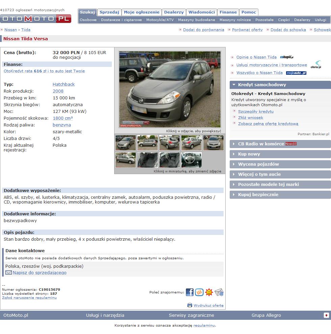Click the benzyna fuel type link

click(x=62, y=125)
